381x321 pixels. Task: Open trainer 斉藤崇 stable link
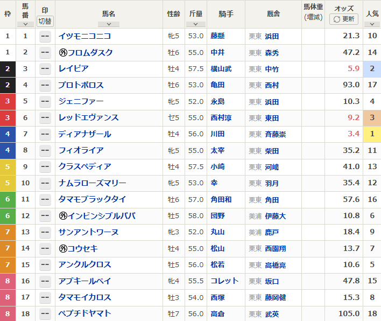pos(276,134)
